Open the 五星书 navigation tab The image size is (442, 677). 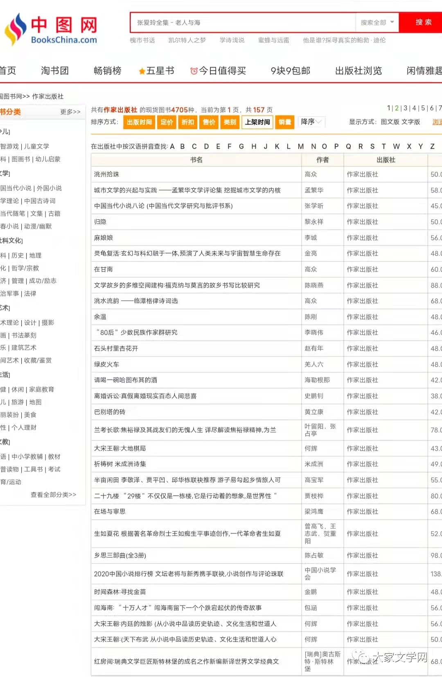[x=160, y=71]
